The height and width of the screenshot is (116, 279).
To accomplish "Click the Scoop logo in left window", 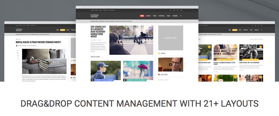I will tap(19, 30).
